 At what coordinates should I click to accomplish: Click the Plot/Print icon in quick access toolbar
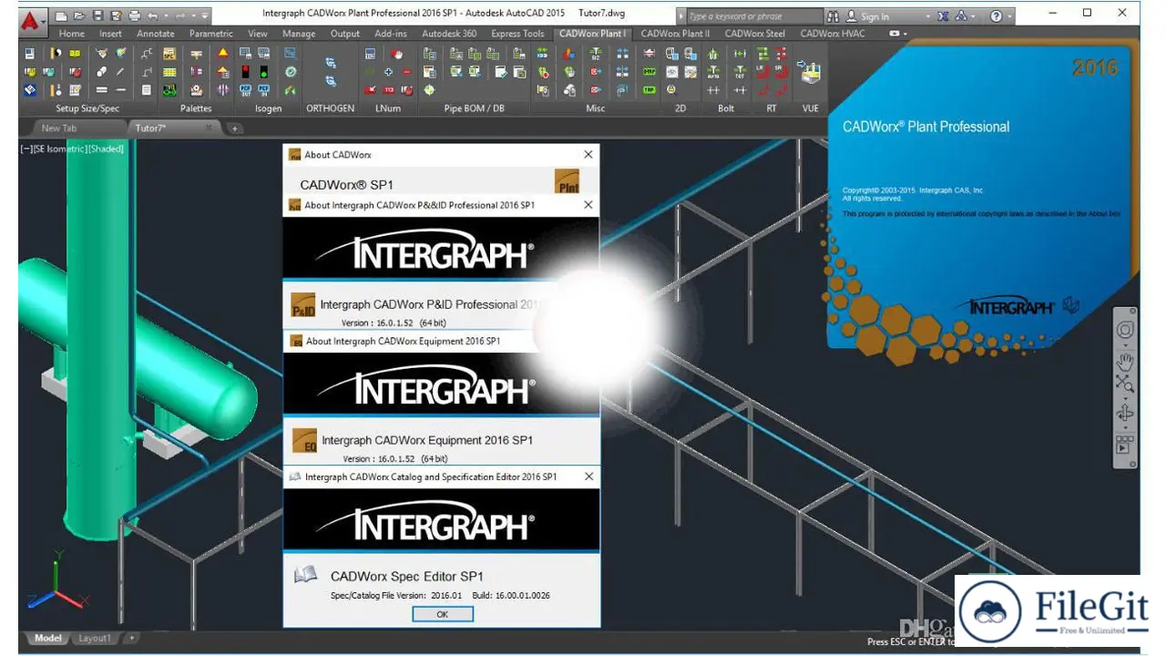pos(135,16)
